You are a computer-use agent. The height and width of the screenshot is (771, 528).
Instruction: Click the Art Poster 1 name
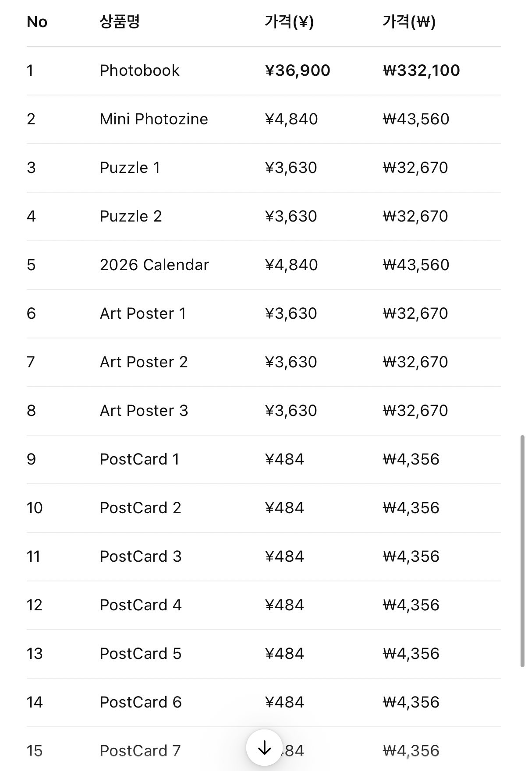tap(143, 313)
